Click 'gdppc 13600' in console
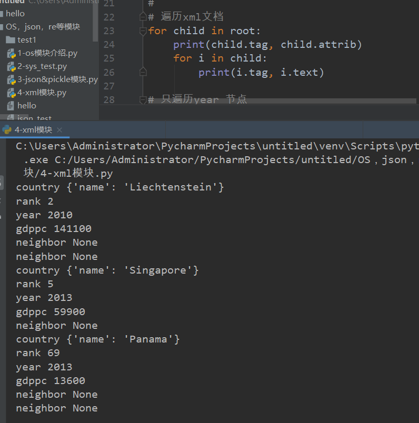This screenshot has width=419, height=423. click(x=51, y=380)
